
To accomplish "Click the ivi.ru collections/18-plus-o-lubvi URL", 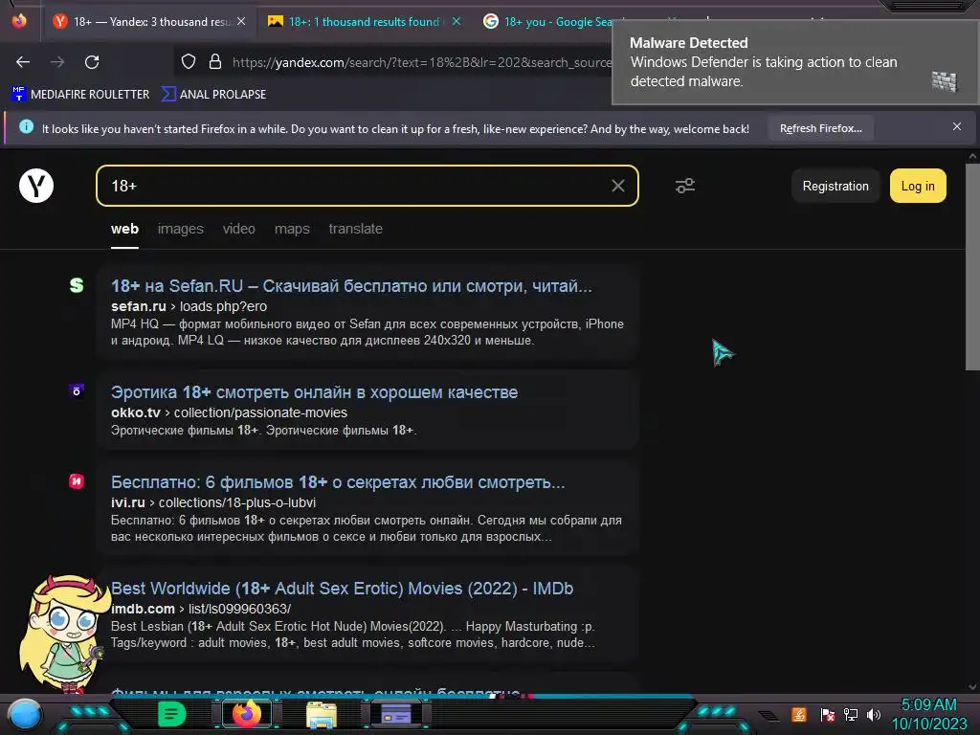I will point(213,502).
